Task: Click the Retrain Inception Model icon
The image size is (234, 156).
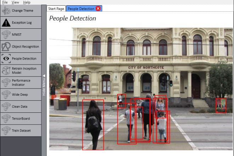Action: [x=6, y=71]
